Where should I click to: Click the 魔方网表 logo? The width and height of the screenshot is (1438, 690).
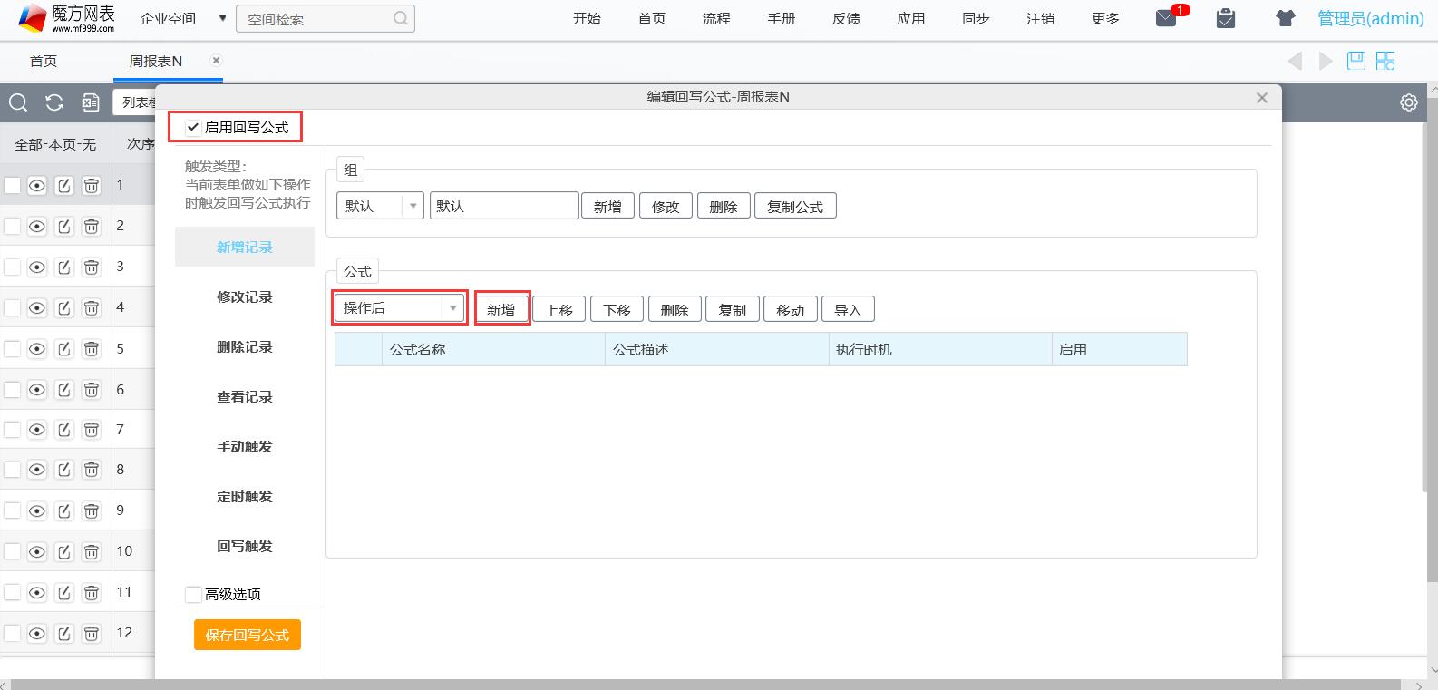coord(67,18)
